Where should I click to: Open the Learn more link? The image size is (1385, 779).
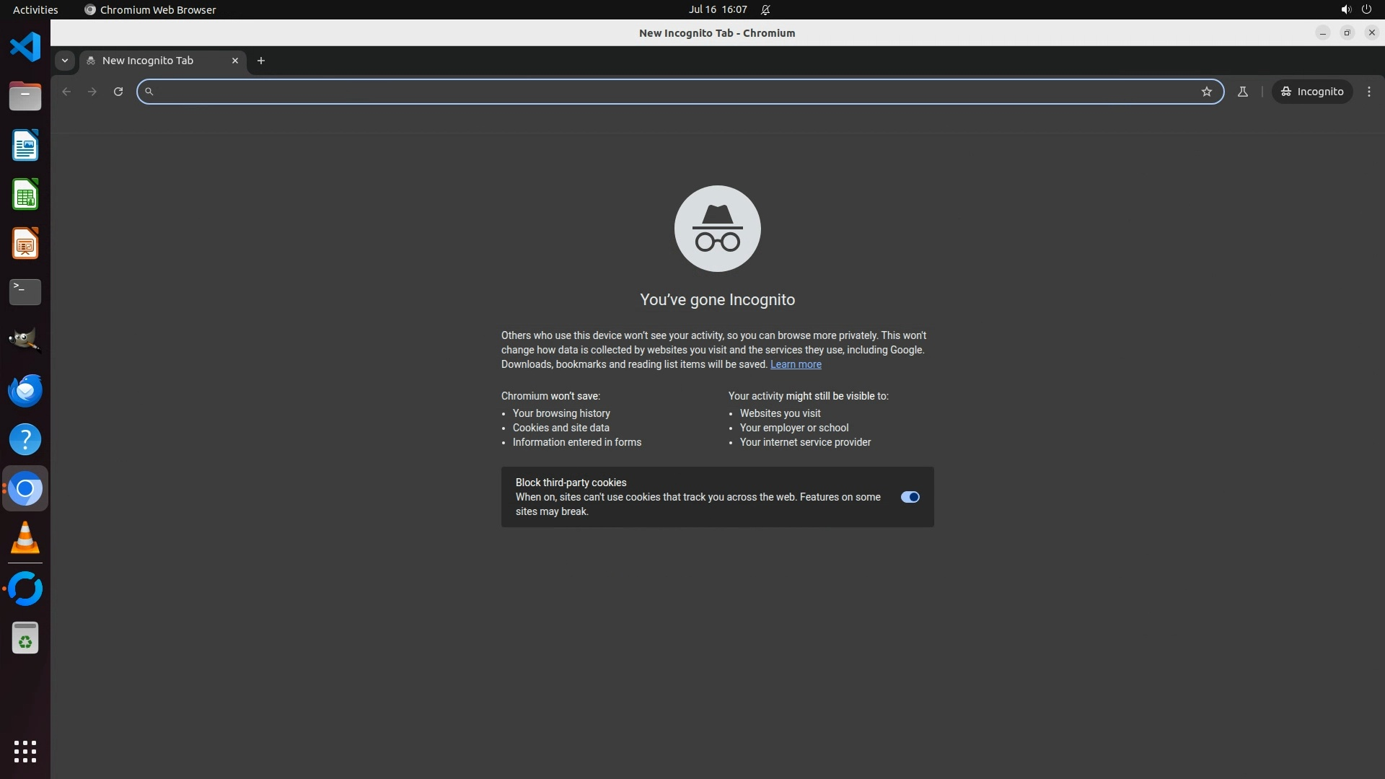tap(796, 364)
